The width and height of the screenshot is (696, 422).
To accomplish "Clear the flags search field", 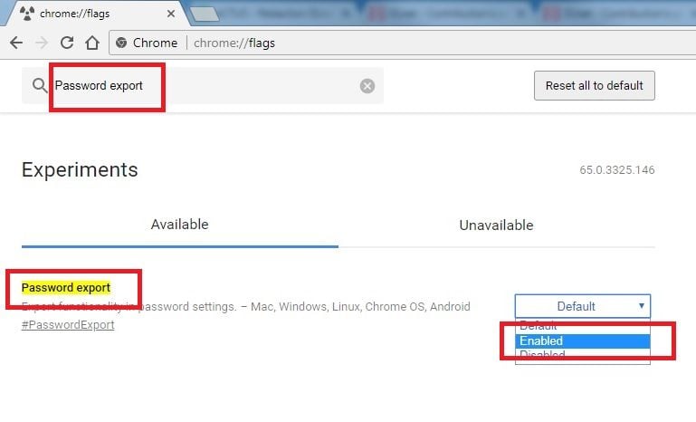I will (367, 86).
